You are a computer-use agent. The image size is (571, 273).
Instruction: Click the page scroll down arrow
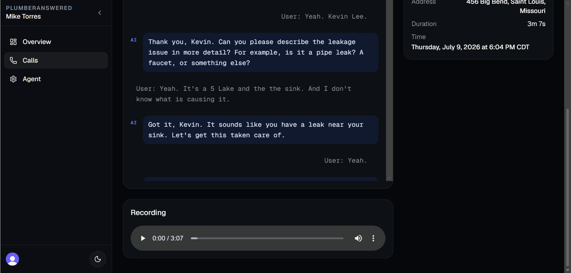point(568,270)
